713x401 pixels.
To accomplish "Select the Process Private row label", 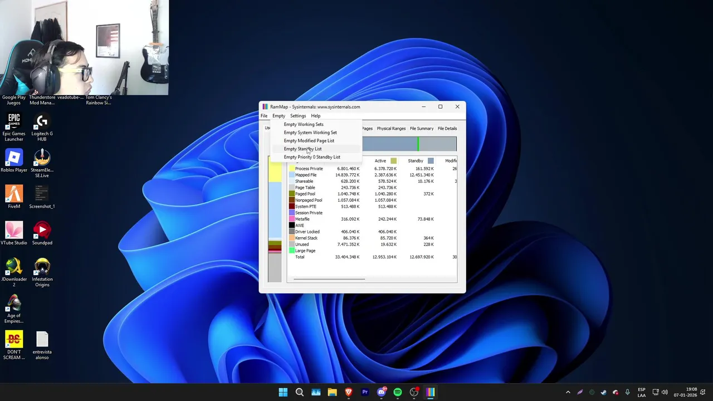I will 309,169.
